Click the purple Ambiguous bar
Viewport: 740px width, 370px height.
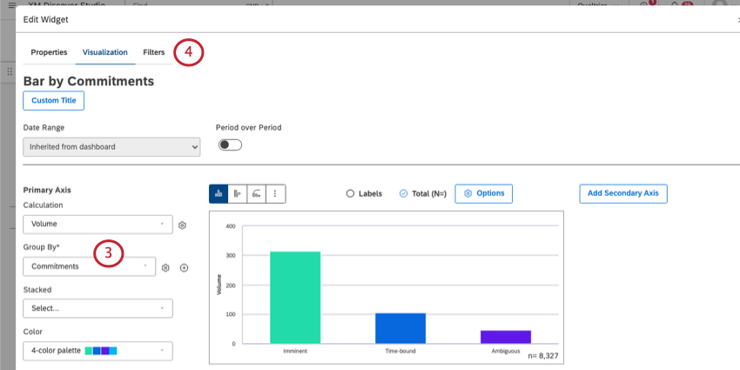(506, 337)
